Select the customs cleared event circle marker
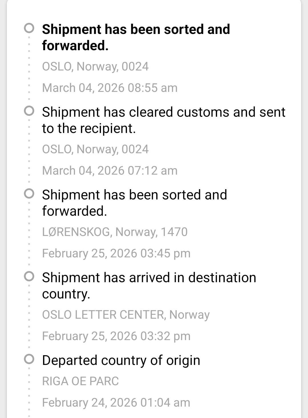Image resolution: width=308 pixels, height=418 pixels. (29, 111)
